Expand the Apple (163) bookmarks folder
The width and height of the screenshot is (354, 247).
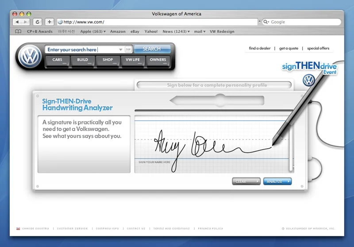click(93, 31)
